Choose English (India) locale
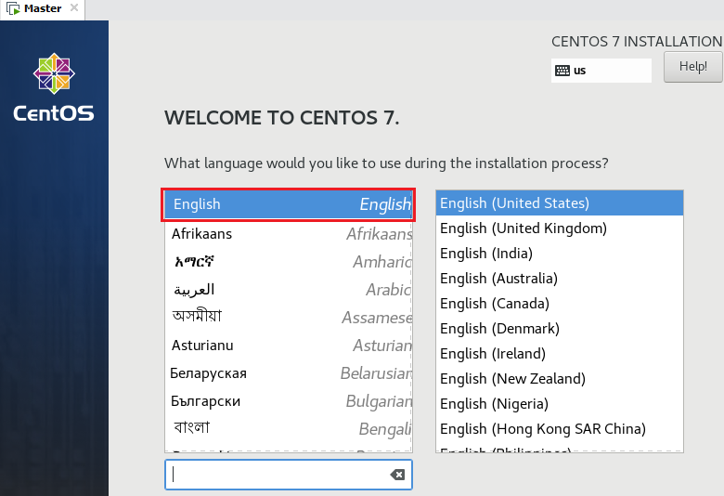The image size is (724, 496). point(559,254)
